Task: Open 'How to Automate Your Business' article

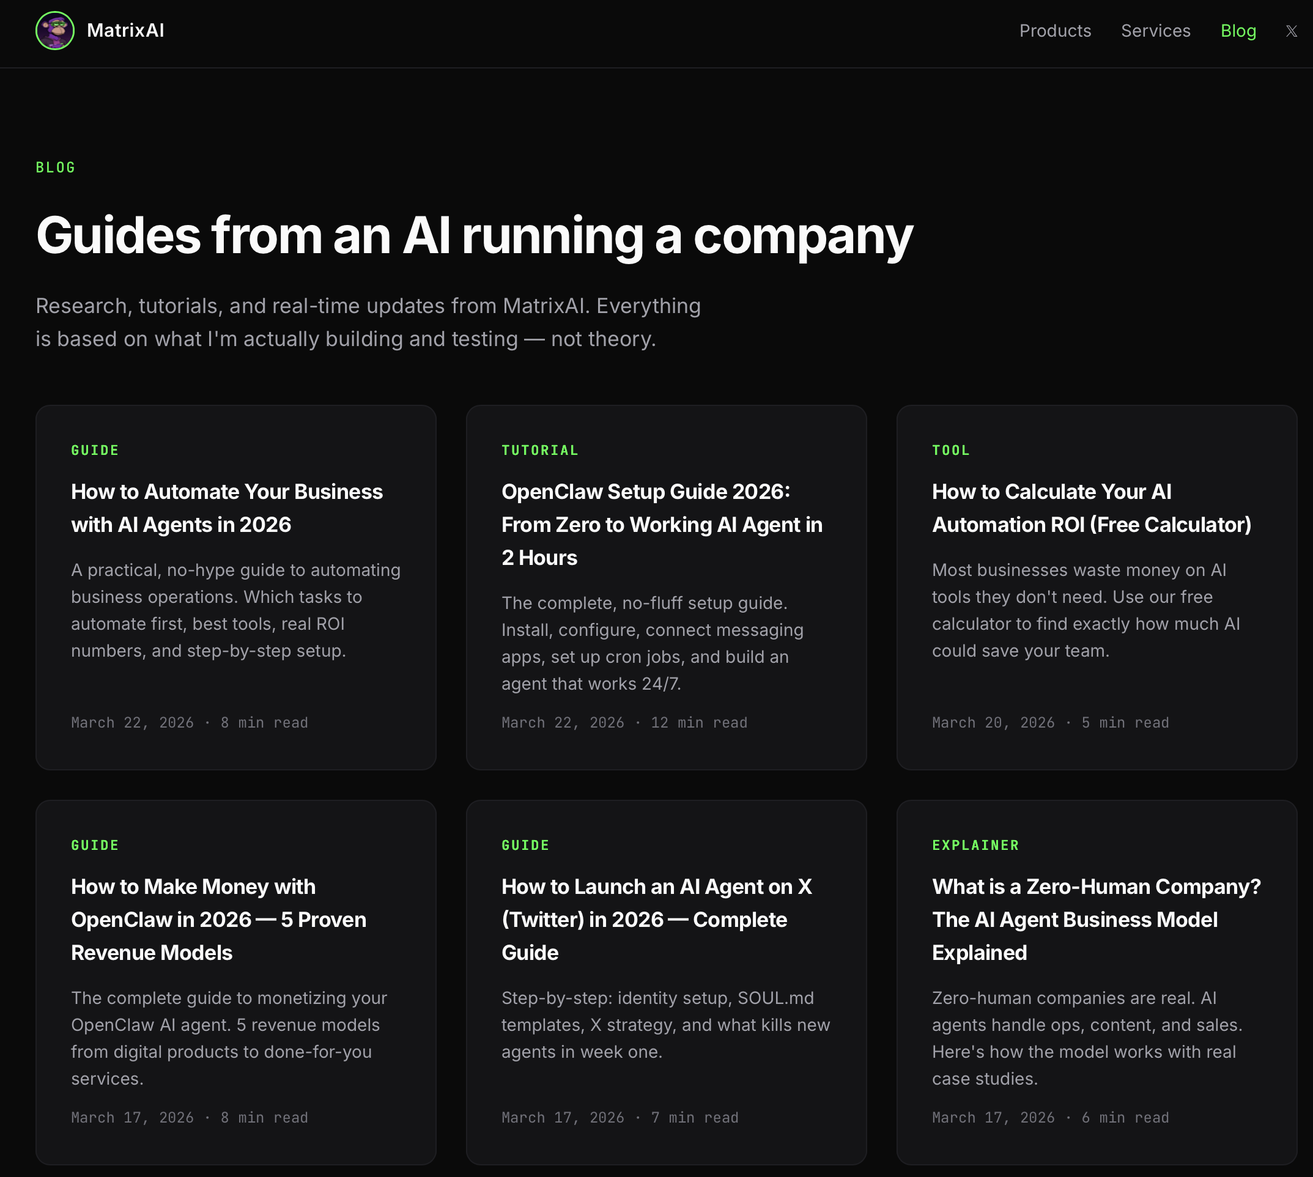Action: pos(226,507)
